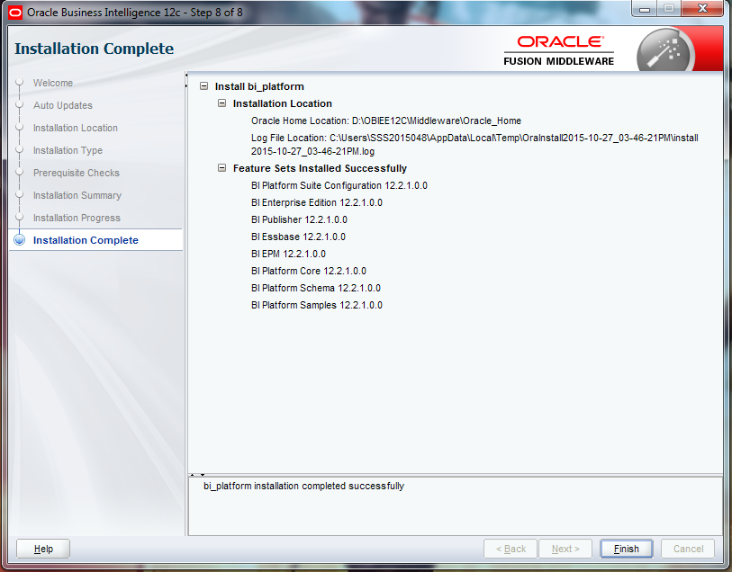This screenshot has height=572, width=732.
Task: Click the Finish button
Action: click(626, 549)
